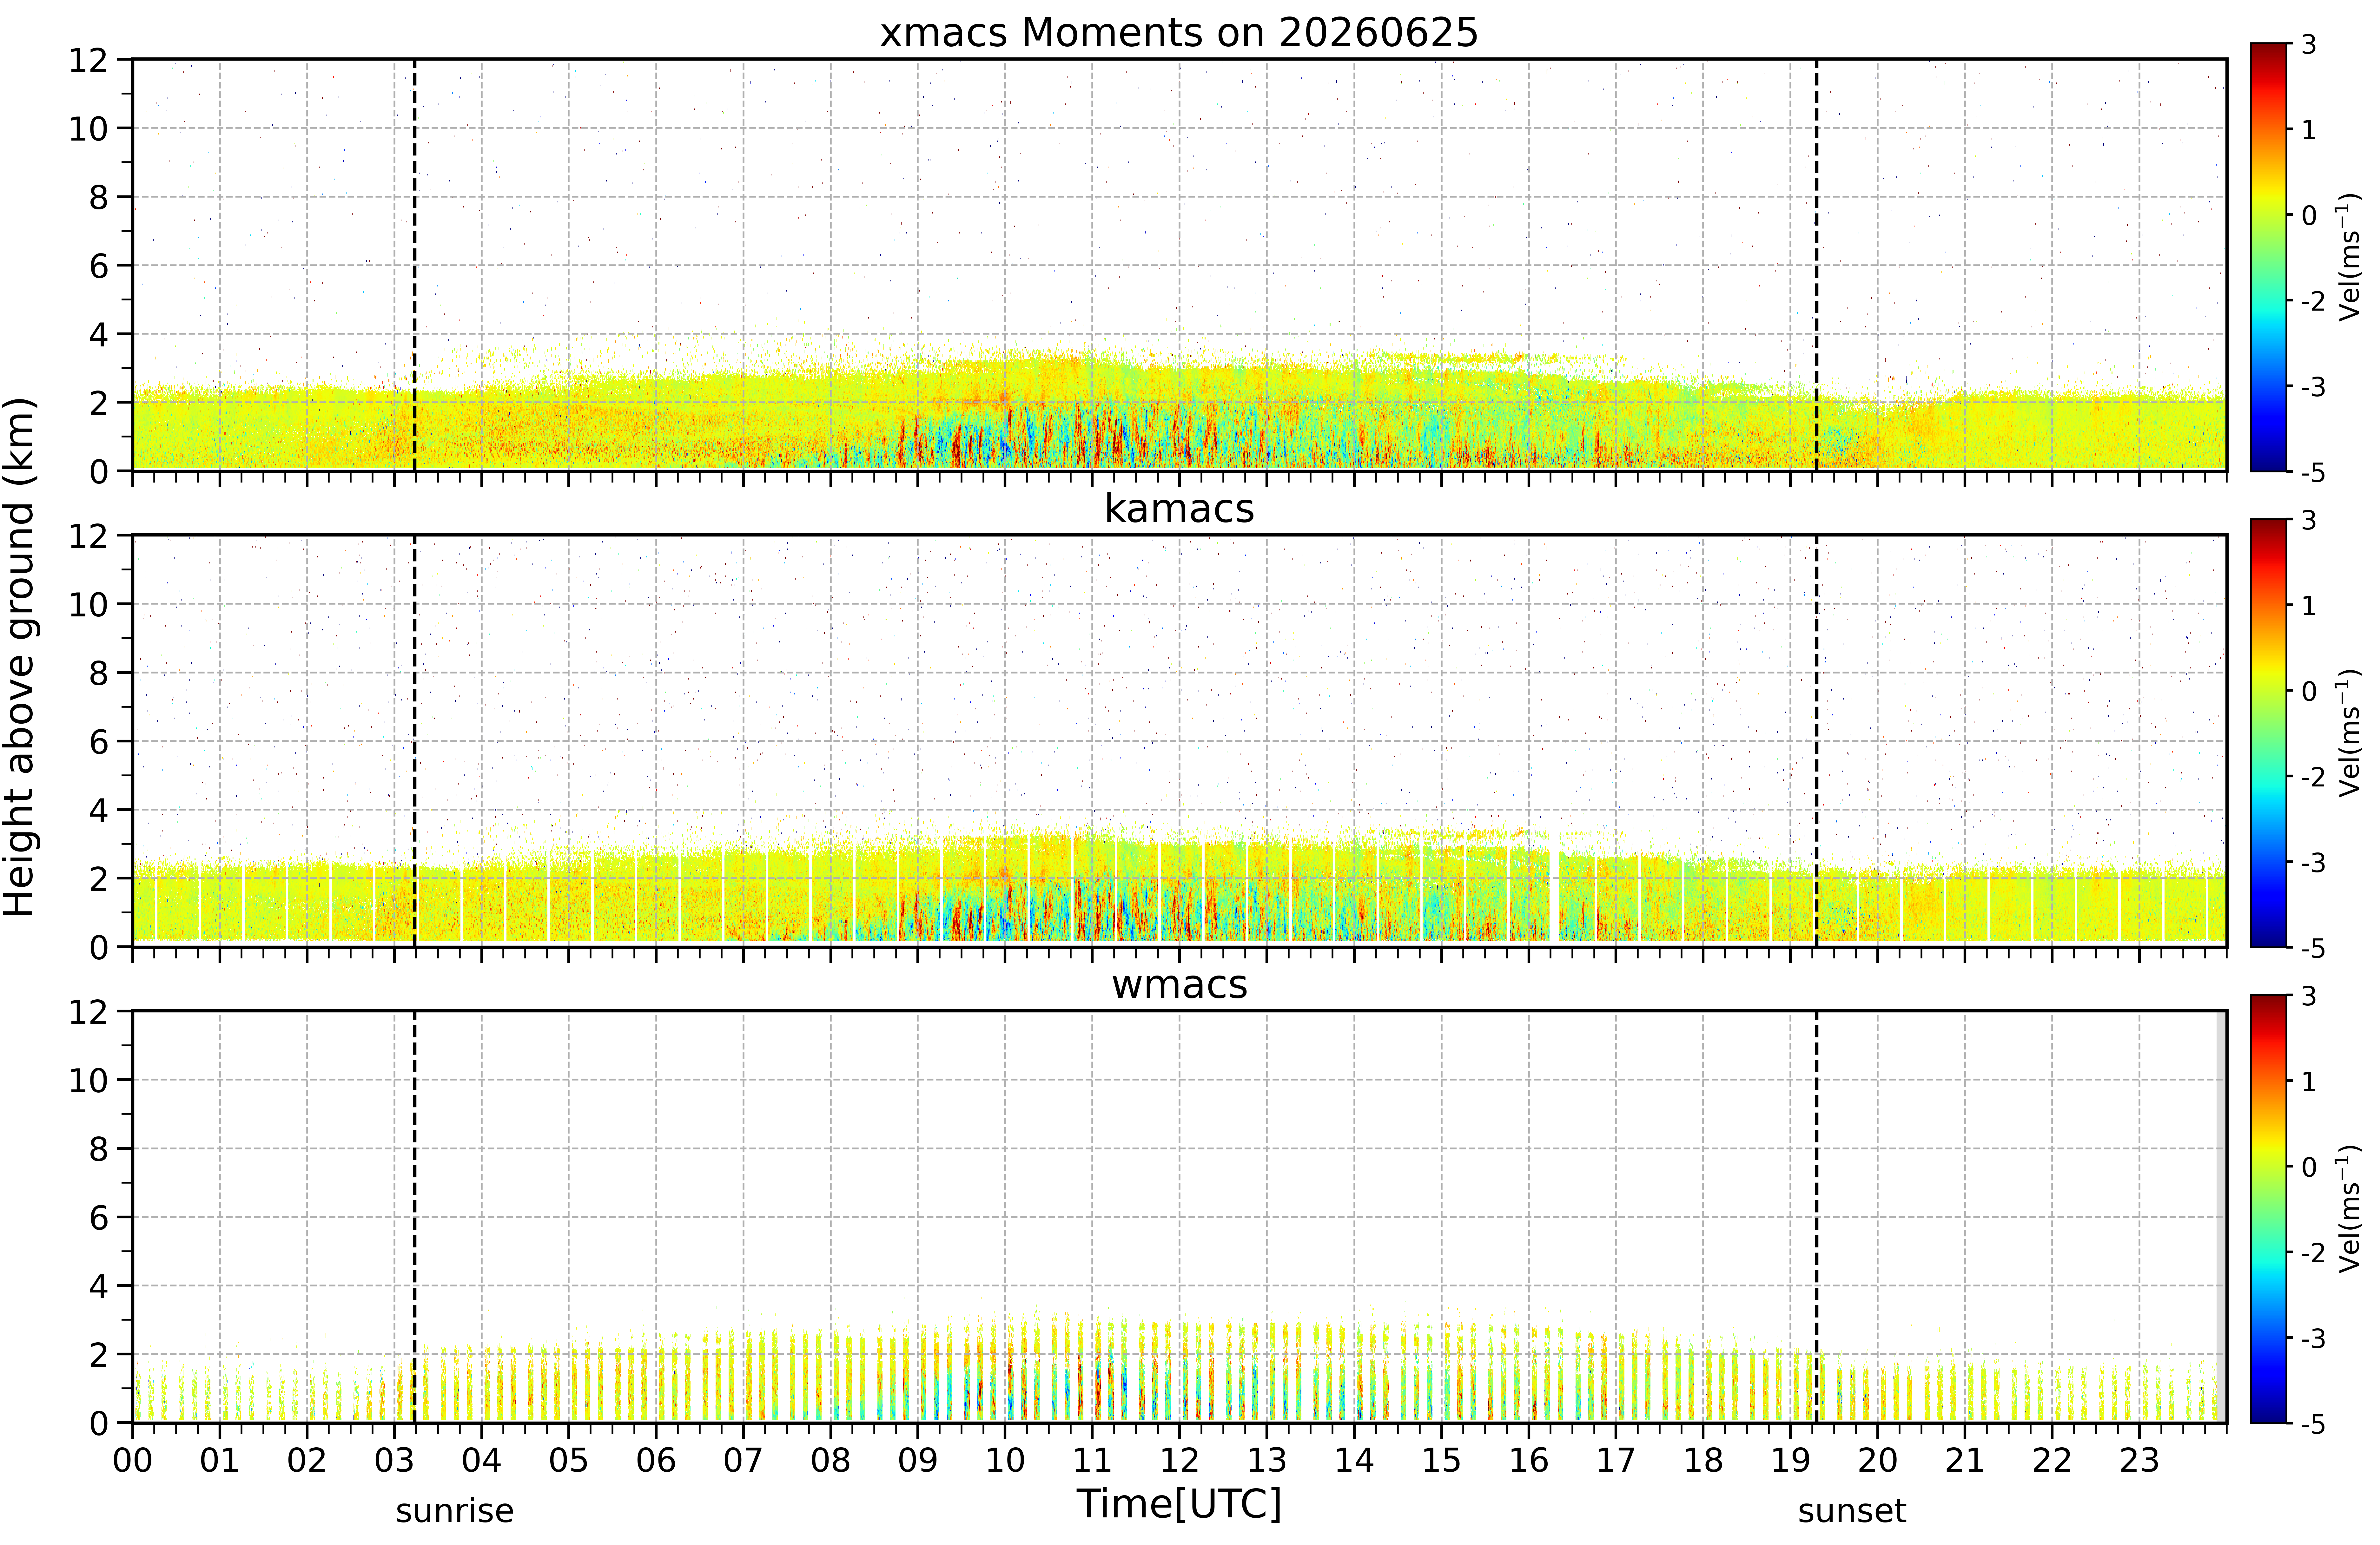Click the 23 hour tick label
The image size is (2380, 1545).
click(x=2139, y=1461)
